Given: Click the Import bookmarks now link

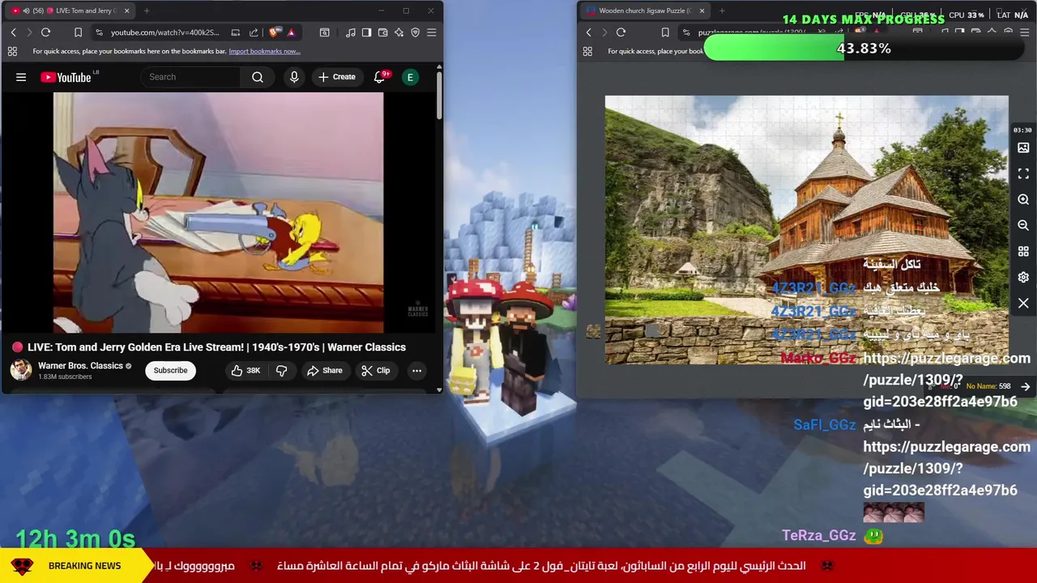Looking at the screenshot, I should [264, 51].
